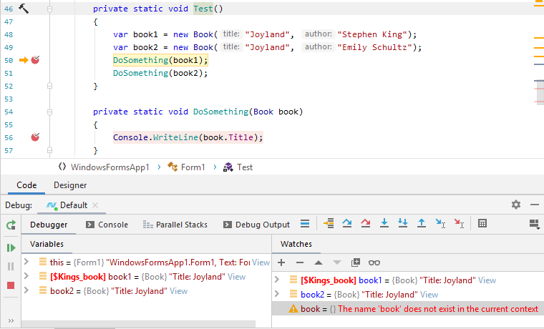Move the selected watch down
The height and width of the screenshot is (329, 544).
[337, 262]
